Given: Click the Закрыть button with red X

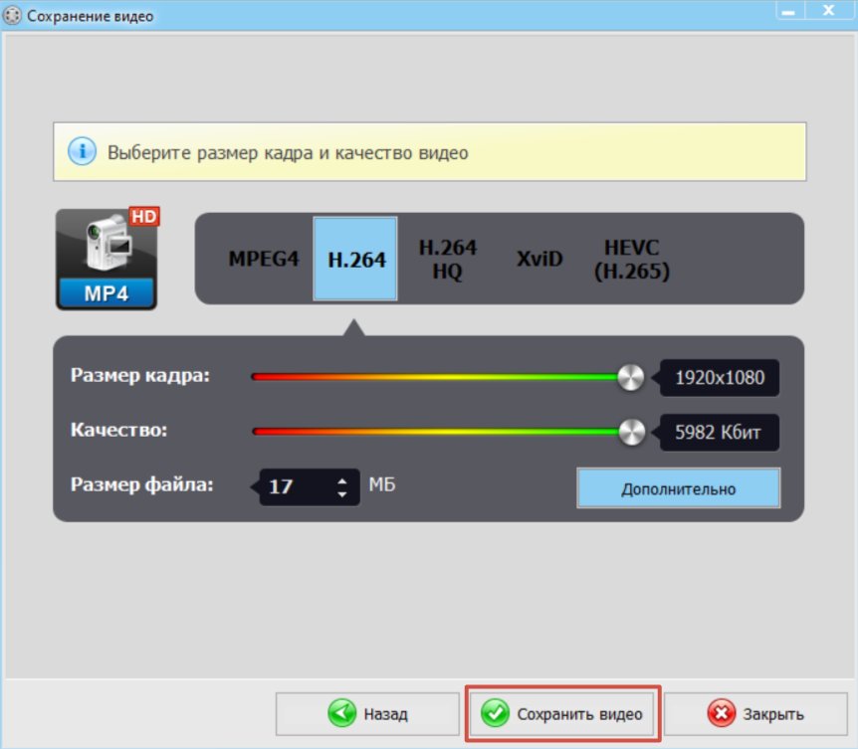Looking at the screenshot, I should (755, 713).
